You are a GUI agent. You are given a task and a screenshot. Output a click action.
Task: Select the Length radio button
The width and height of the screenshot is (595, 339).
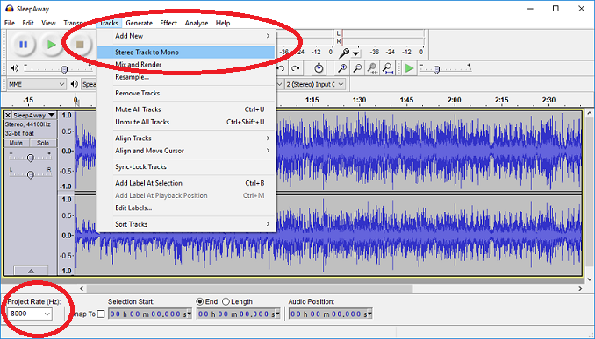click(226, 302)
